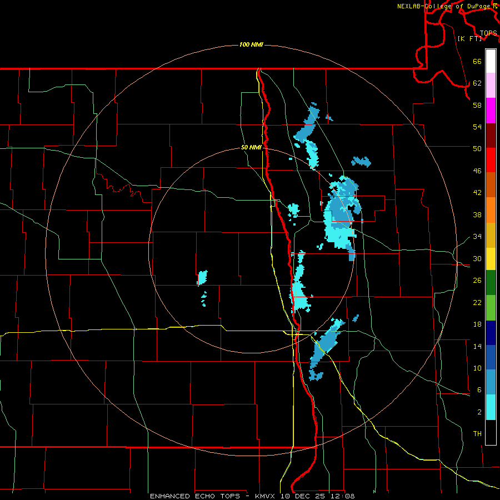Click the '100 NMI' range ring label

[251, 44]
